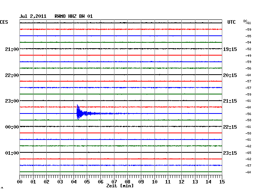The image size is (253, 192).
Task: Click the "04" minute tick label
Action: click(x=74, y=182)
